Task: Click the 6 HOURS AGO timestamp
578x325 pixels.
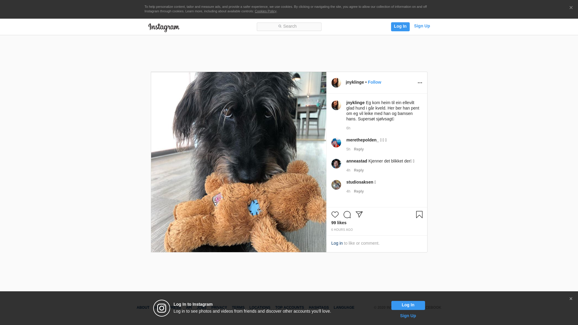Action: tap(342, 230)
